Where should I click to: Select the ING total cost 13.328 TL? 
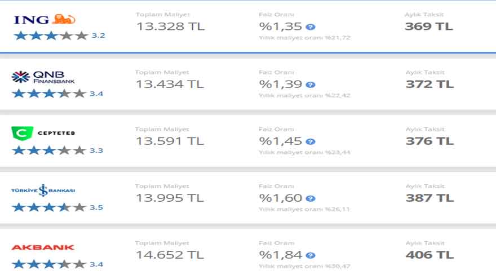click(x=170, y=26)
